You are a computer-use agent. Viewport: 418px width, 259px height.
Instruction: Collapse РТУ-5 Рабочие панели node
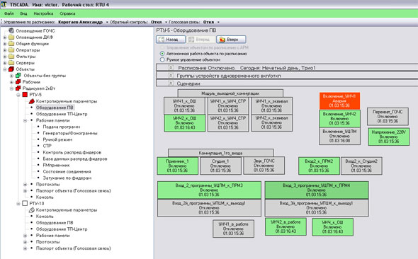click(x=25, y=120)
